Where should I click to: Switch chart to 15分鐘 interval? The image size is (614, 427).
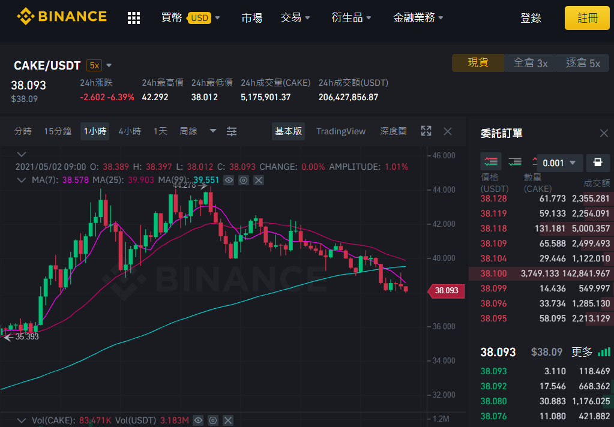click(58, 131)
